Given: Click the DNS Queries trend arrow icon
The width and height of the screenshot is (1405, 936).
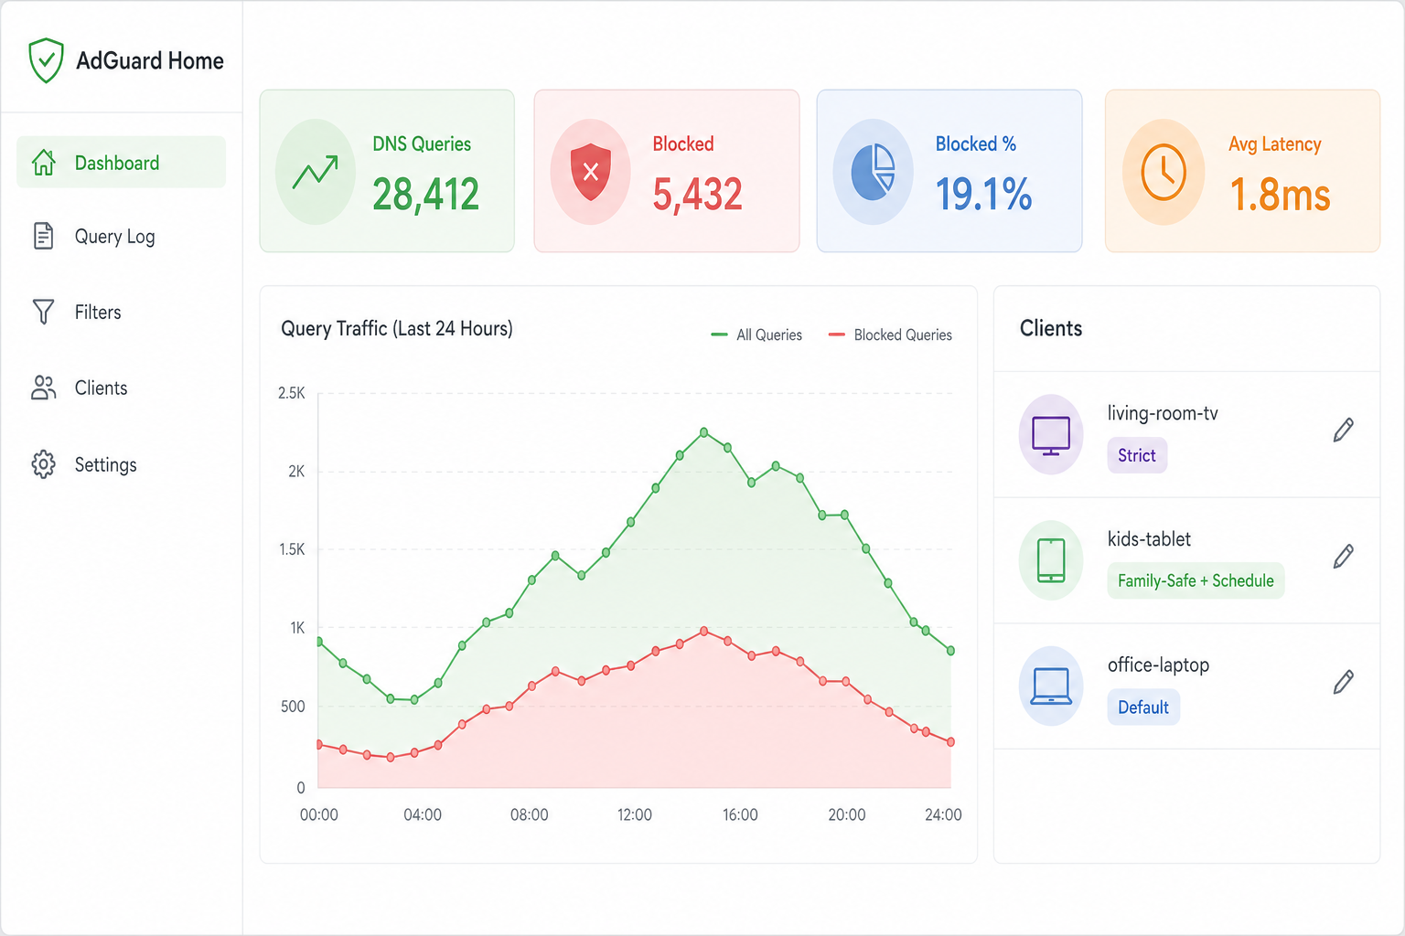Looking at the screenshot, I should [x=316, y=172].
